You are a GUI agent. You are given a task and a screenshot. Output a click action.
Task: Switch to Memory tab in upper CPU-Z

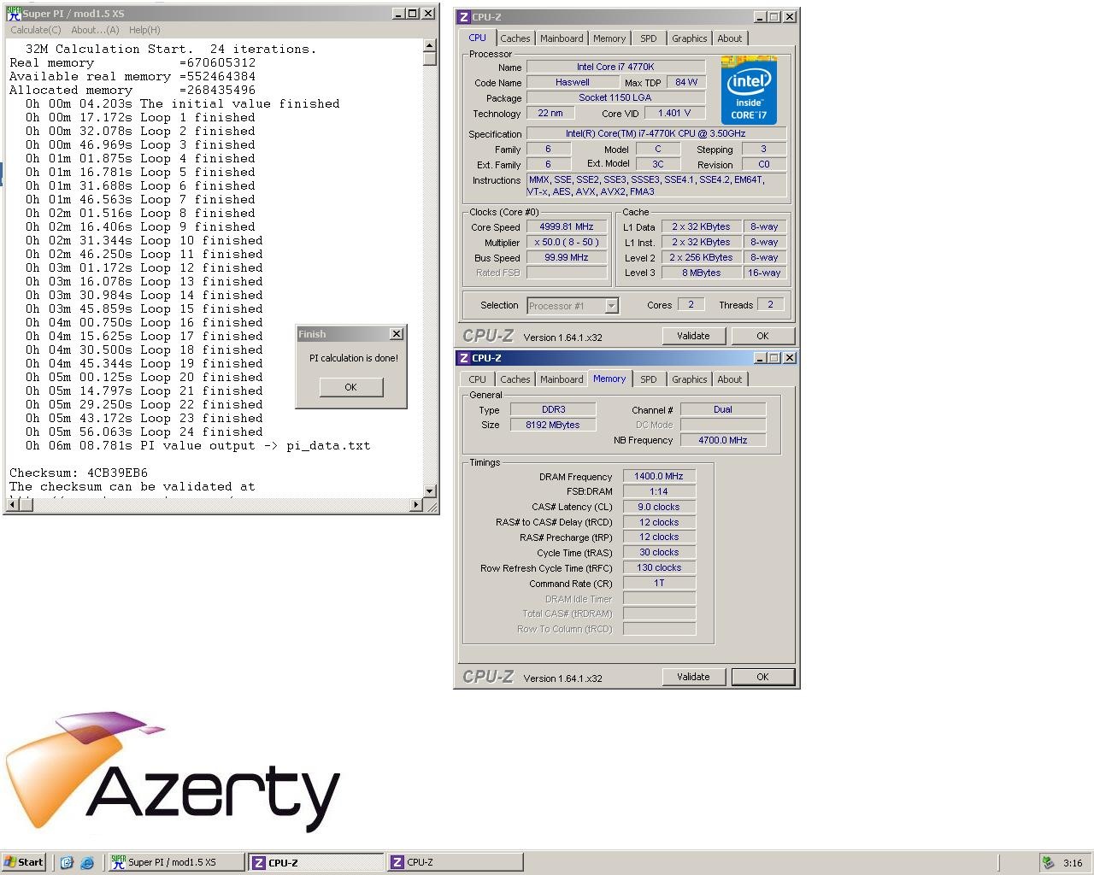pyautogui.click(x=609, y=38)
